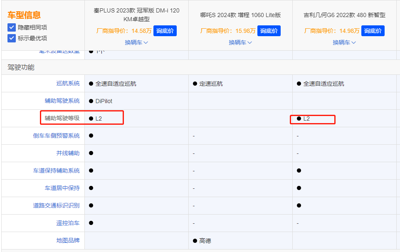This screenshot has width=400, height=252.
Task: Click 询底价 for 哪吒S 2024款
Action: click(x=269, y=31)
